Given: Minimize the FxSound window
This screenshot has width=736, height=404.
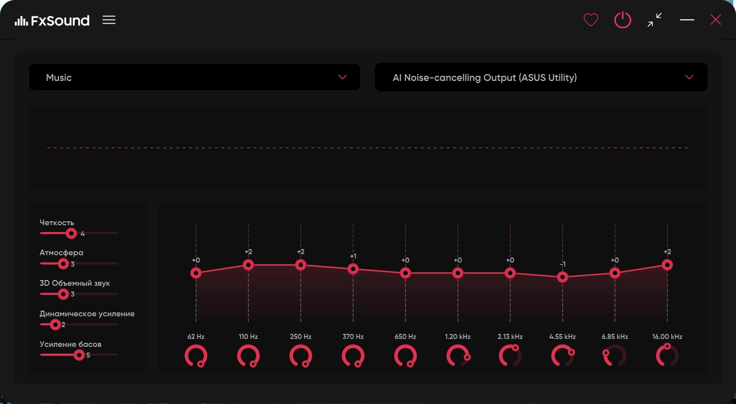Looking at the screenshot, I should point(687,20).
